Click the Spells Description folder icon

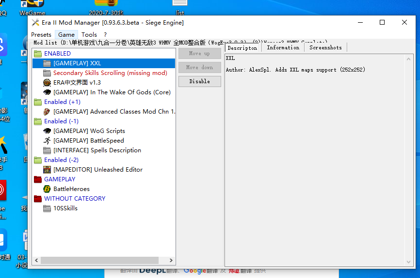click(47, 150)
